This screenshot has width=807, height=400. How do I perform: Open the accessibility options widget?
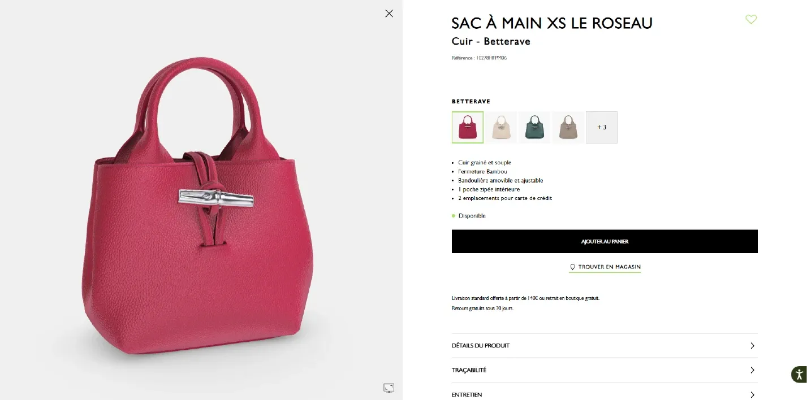[x=799, y=374]
